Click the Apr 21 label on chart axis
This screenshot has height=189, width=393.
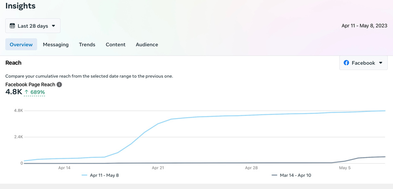click(x=158, y=168)
